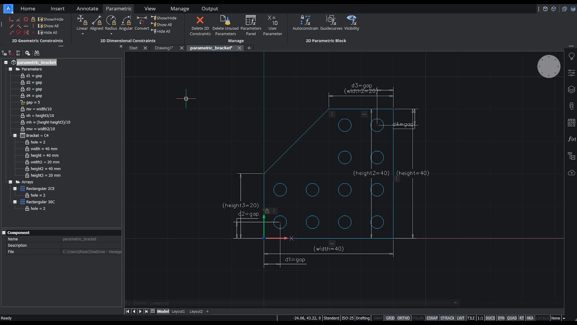Apply the Fix lock geometric constraint icon

tap(33, 19)
